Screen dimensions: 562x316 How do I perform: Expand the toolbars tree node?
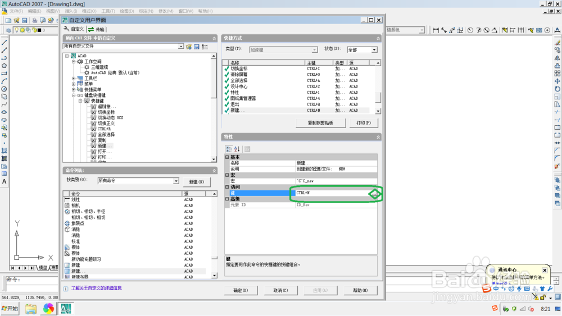[x=74, y=79]
